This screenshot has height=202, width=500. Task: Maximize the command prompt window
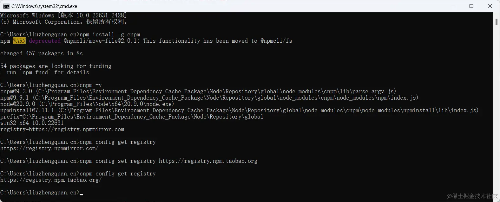pos(471,6)
